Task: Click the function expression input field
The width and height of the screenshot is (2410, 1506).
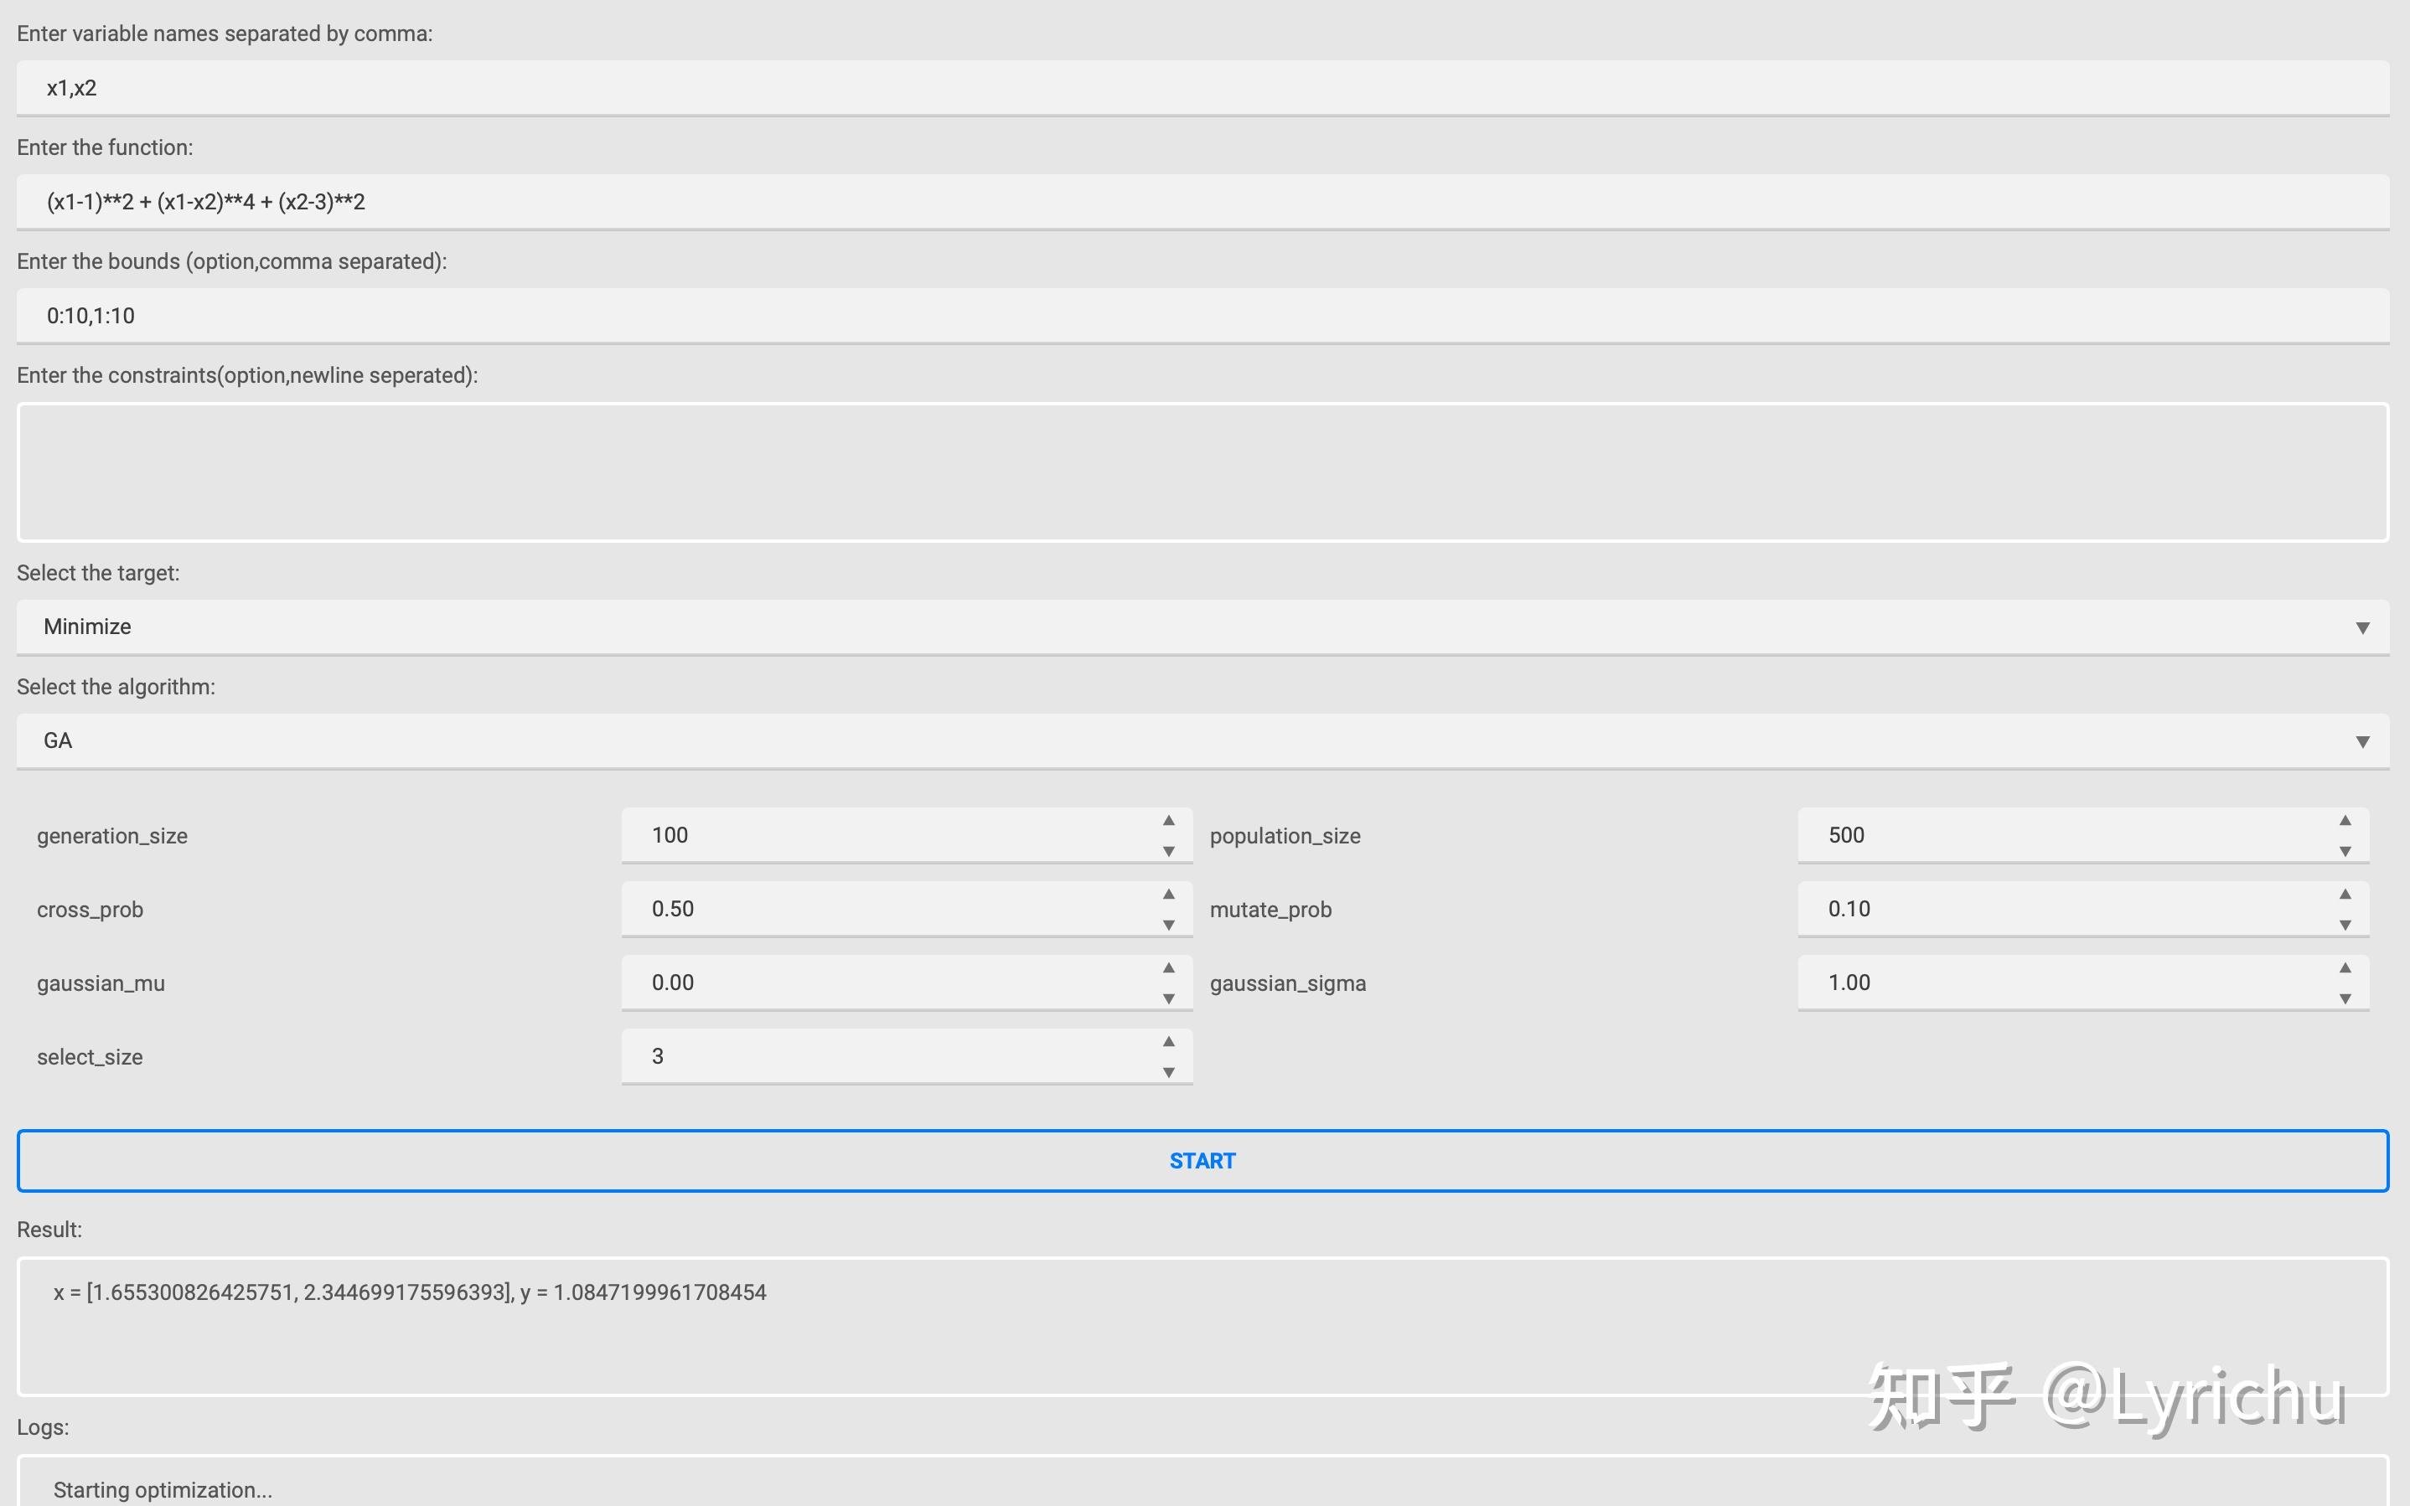Action: (x=1202, y=202)
